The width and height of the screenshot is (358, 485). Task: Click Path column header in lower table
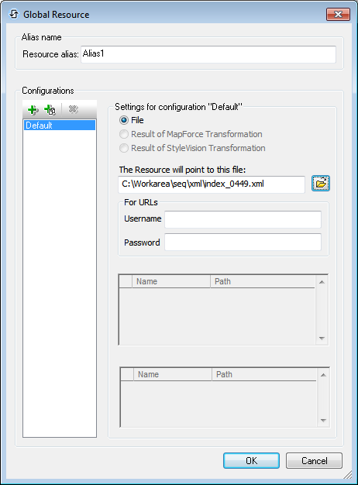click(264, 374)
